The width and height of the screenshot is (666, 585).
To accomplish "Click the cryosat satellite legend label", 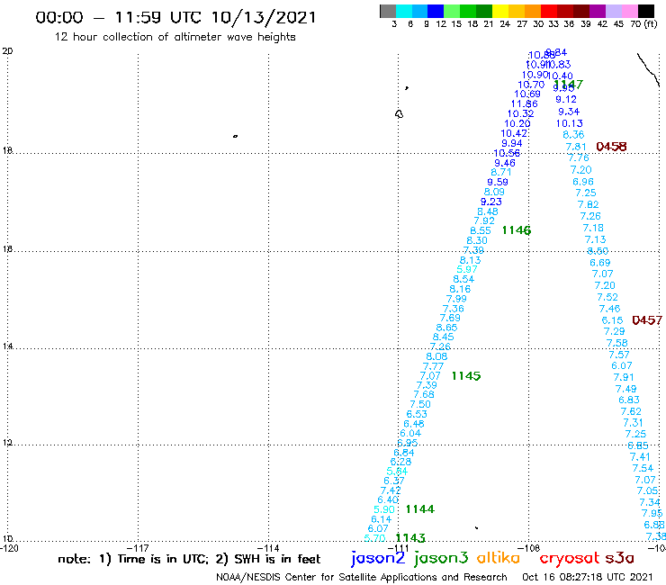I will (570, 559).
